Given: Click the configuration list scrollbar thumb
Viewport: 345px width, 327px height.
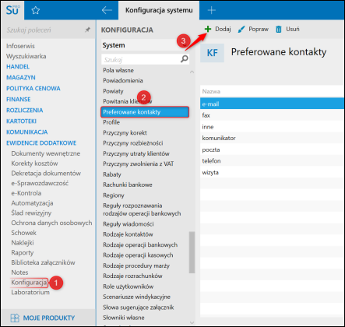Looking at the screenshot, I should click(x=192, y=252).
